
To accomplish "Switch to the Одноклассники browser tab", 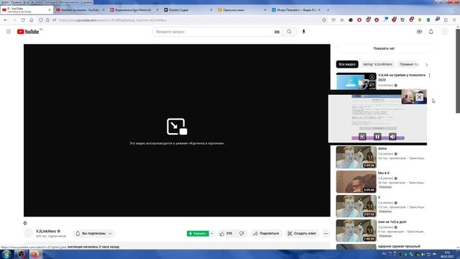I will [242, 10].
